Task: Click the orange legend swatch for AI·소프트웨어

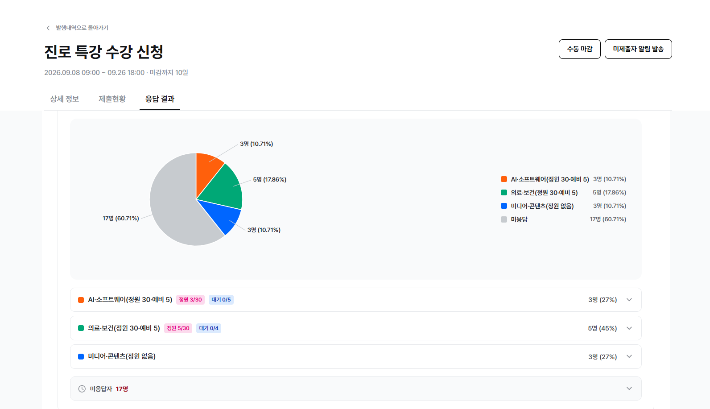Action: (504, 179)
